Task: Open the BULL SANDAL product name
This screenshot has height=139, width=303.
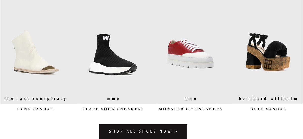Action: (x=268, y=109)
